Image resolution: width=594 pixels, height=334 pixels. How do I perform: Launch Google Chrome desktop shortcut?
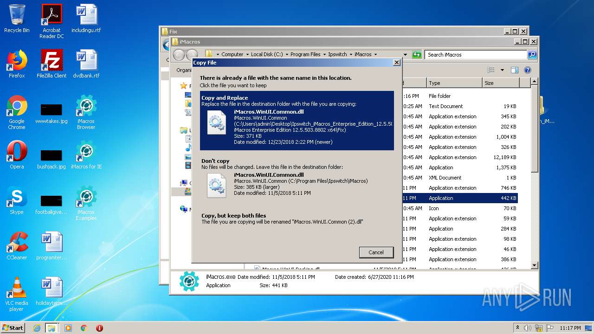[x=17, y=112]
